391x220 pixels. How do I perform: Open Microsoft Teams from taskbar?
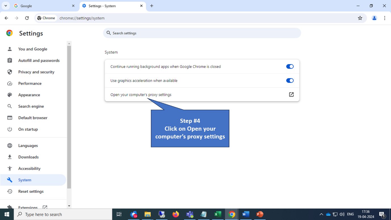(x=190, y=214)
